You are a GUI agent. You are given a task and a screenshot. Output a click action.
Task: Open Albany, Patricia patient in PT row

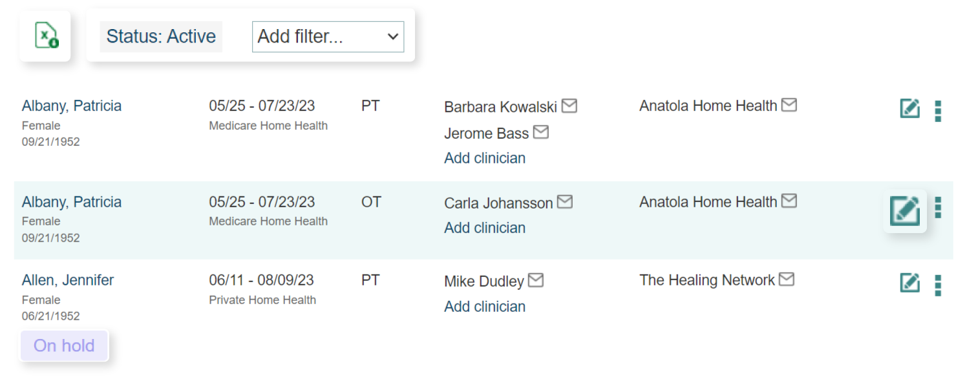click(x=72, y=106)
